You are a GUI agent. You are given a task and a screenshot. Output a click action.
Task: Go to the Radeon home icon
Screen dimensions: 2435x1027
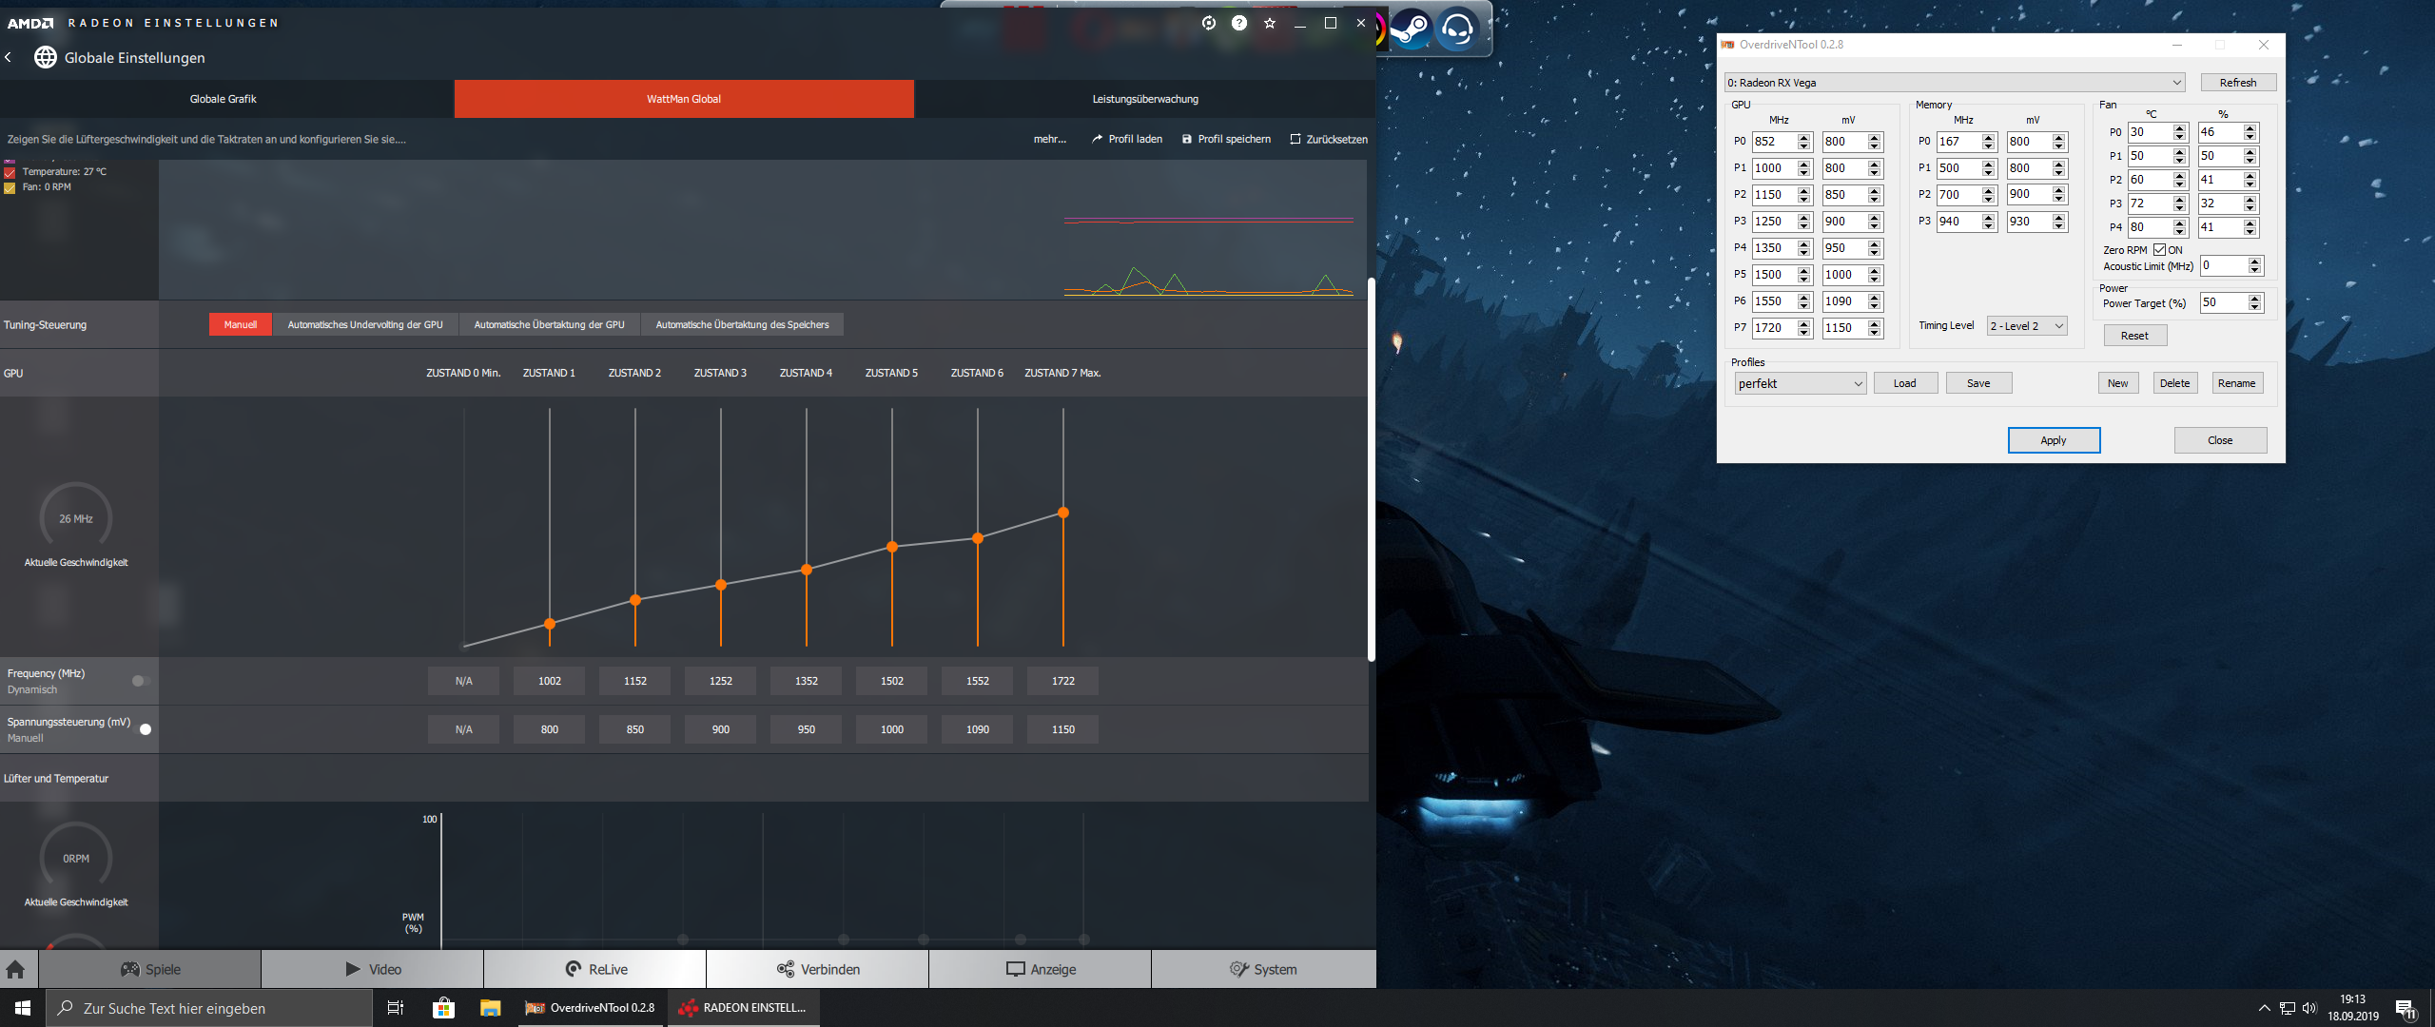tap(15, 969)
